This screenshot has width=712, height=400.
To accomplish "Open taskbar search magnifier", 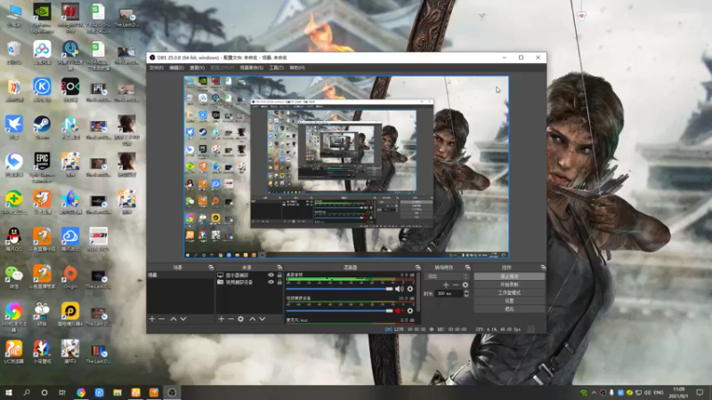I will tap(27, 392).
